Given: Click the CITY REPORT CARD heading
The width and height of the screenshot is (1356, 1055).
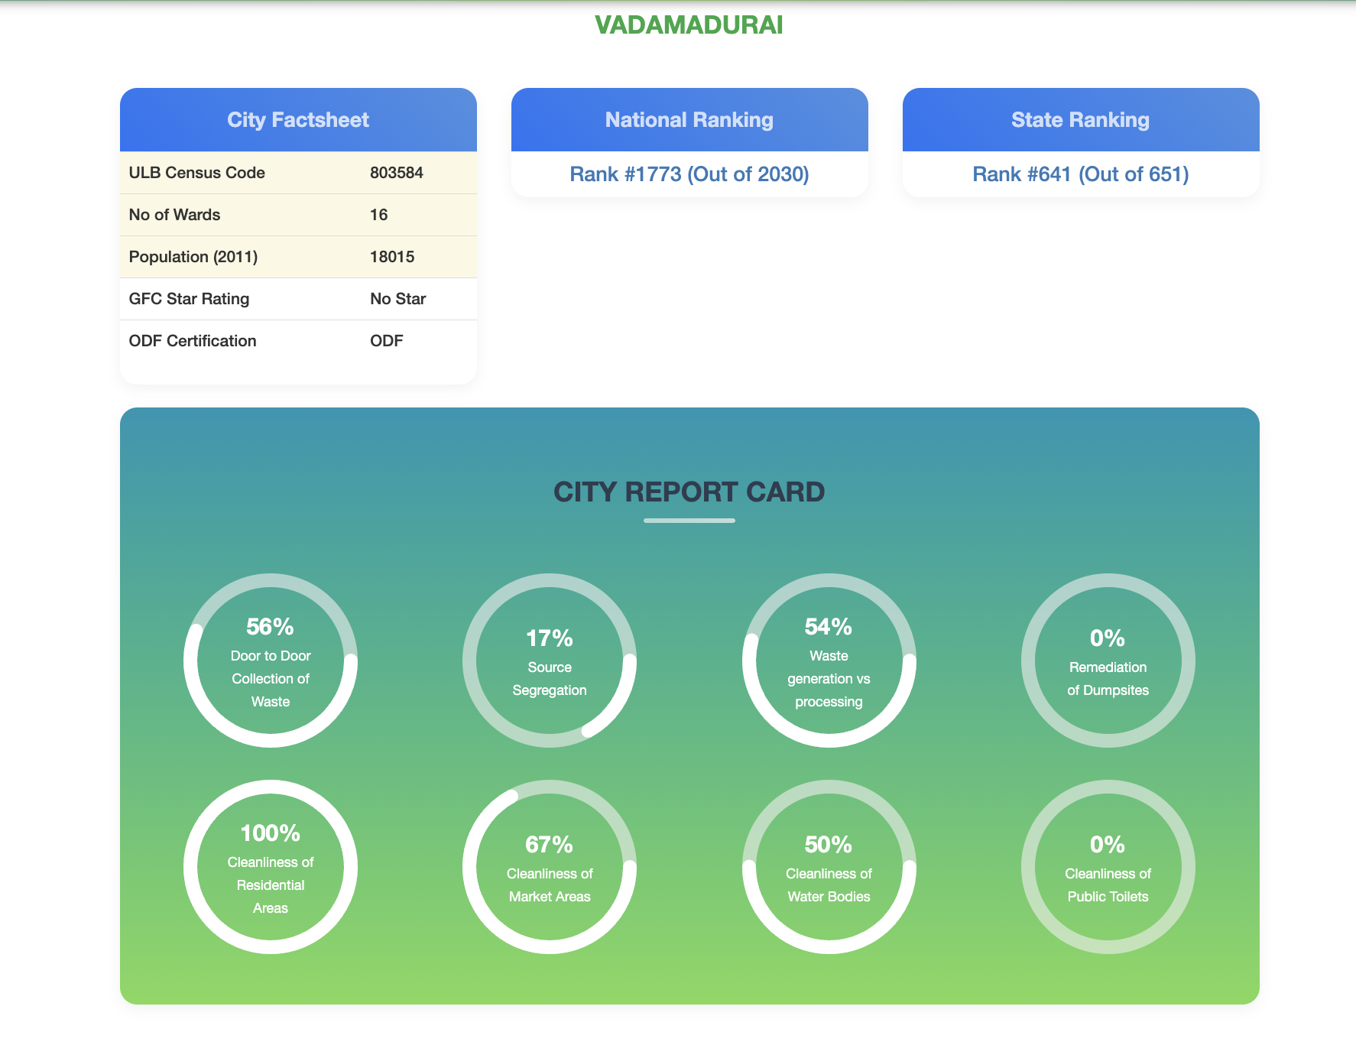Looking at the screenshot, I should (689, 492).
